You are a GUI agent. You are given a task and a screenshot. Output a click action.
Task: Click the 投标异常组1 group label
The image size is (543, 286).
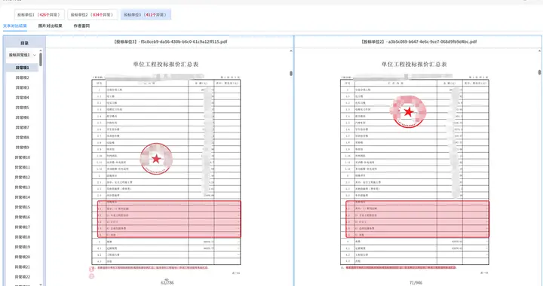coord(19,55)
